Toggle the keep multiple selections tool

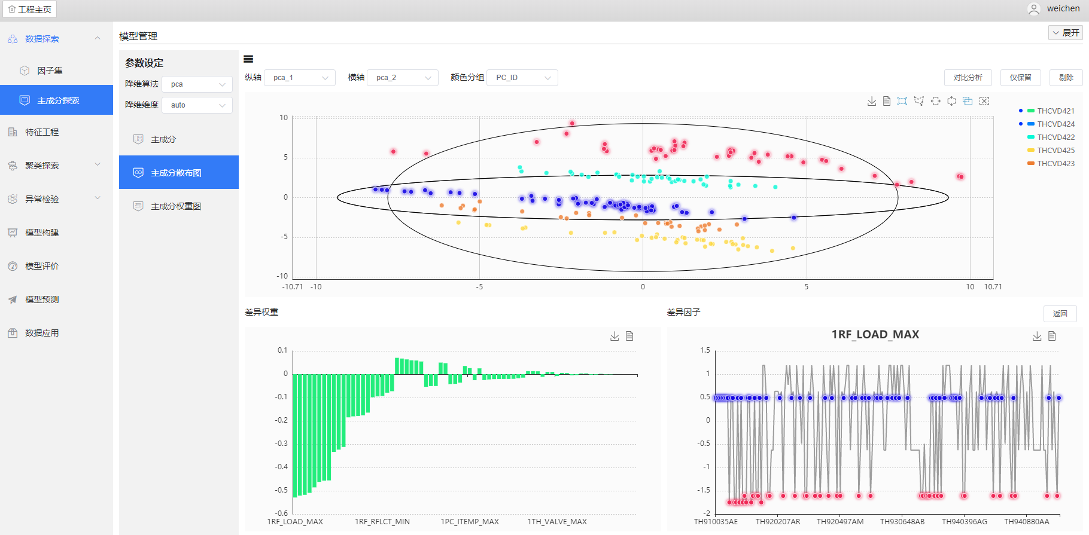coord(968,101)
